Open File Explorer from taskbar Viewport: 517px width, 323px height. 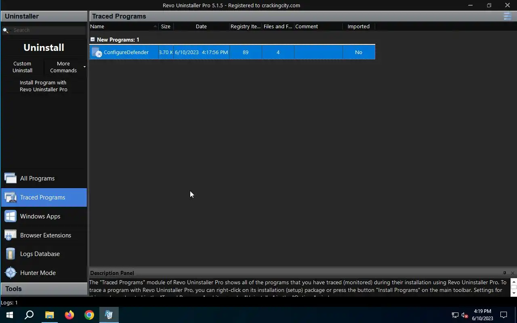coord(49,315)
